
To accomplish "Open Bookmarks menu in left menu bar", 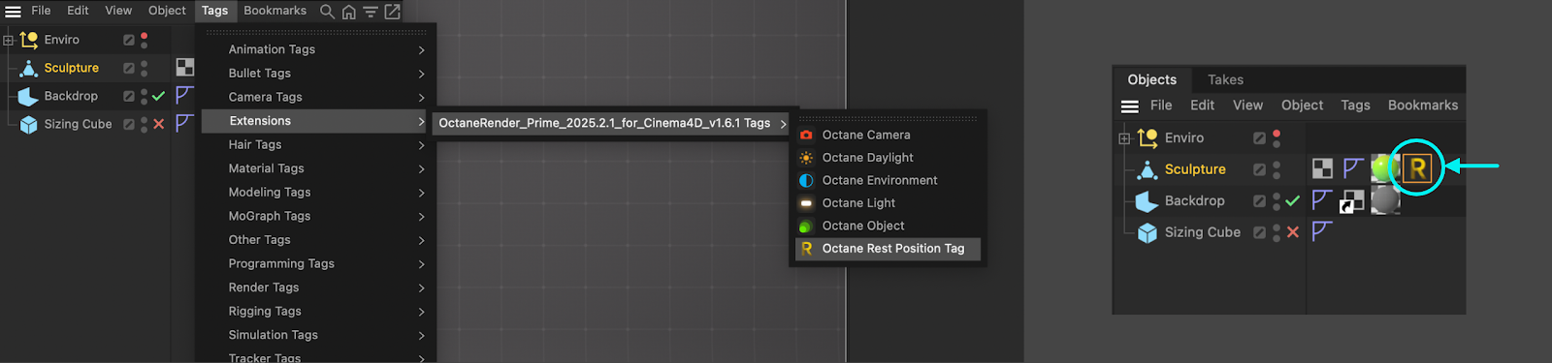I will click(x=275, y=11).
